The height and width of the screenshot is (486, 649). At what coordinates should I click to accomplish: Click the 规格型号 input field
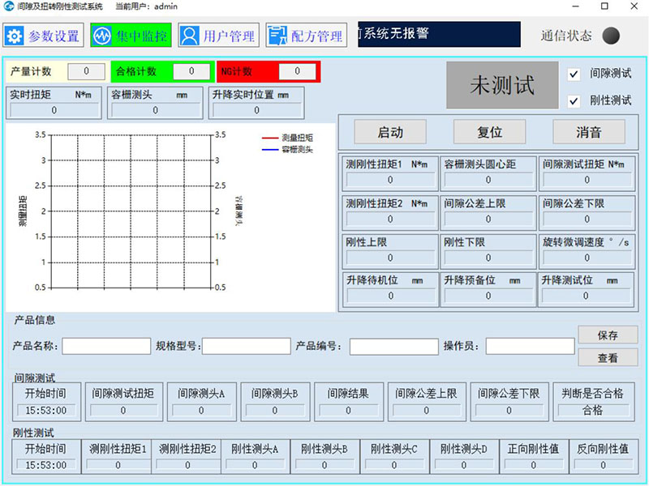pos(246,347)
